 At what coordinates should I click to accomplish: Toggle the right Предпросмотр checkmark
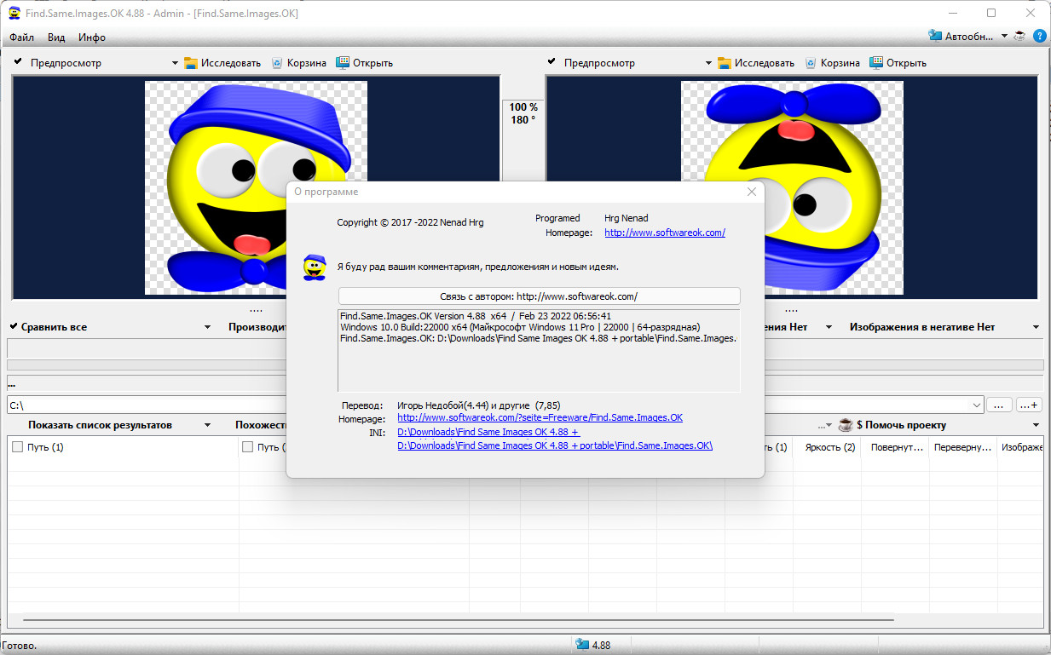point(551,62)
